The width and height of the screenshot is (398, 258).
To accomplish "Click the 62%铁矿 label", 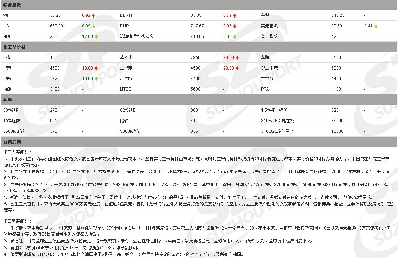I will click(128, 110).
